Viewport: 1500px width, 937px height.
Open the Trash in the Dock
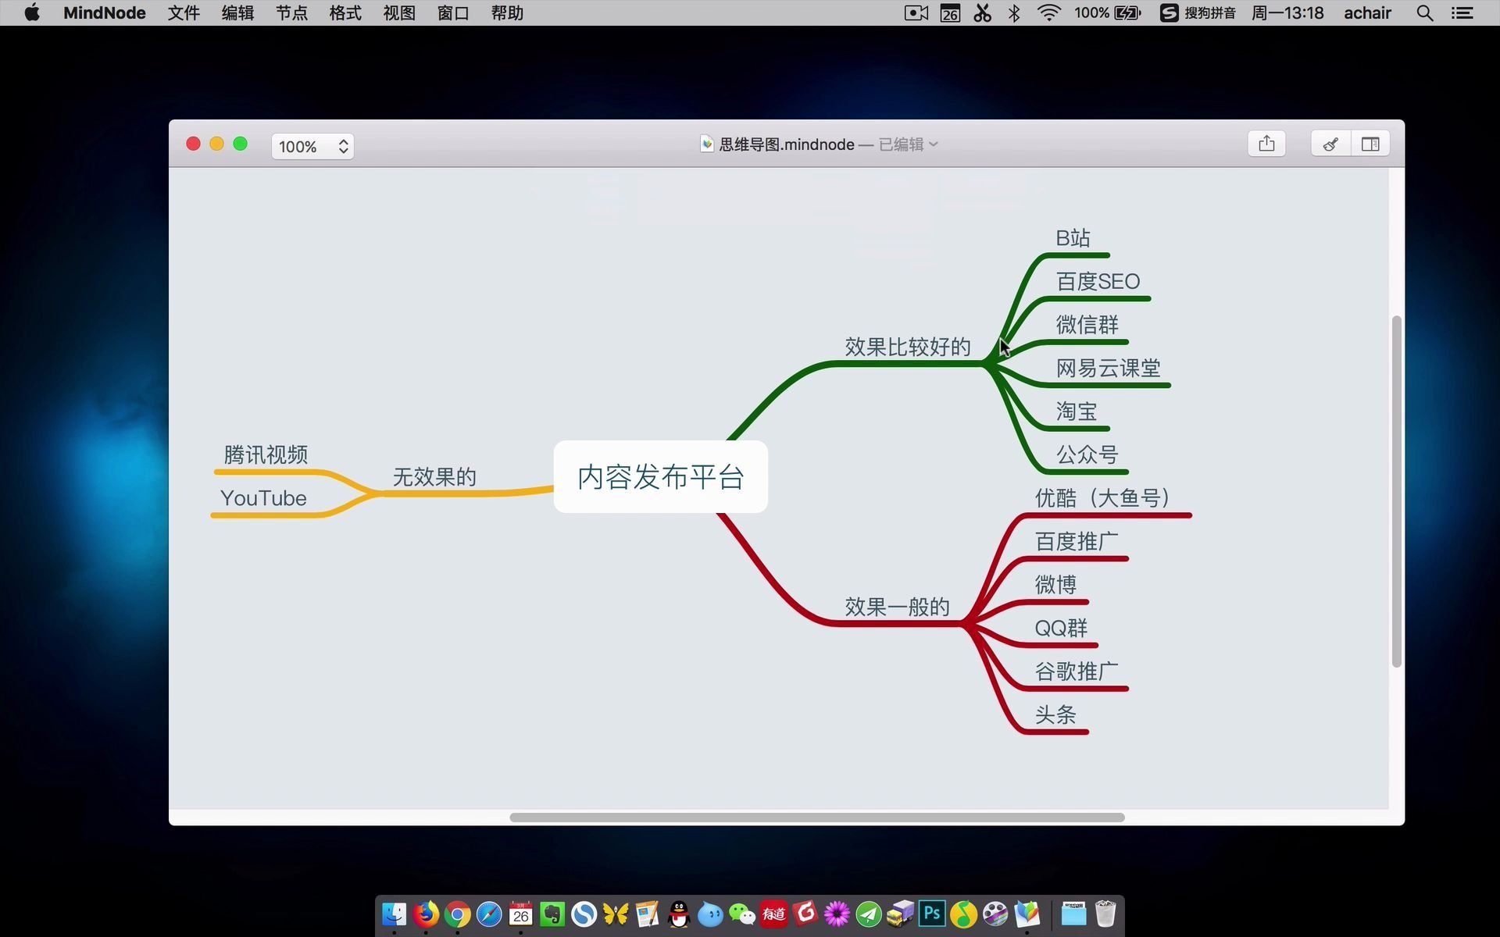pyautogui.click(x=1105, y=914)
